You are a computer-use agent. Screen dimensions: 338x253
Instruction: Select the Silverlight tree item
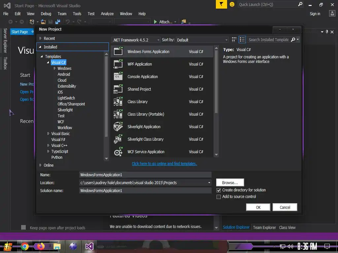point(65,110)
